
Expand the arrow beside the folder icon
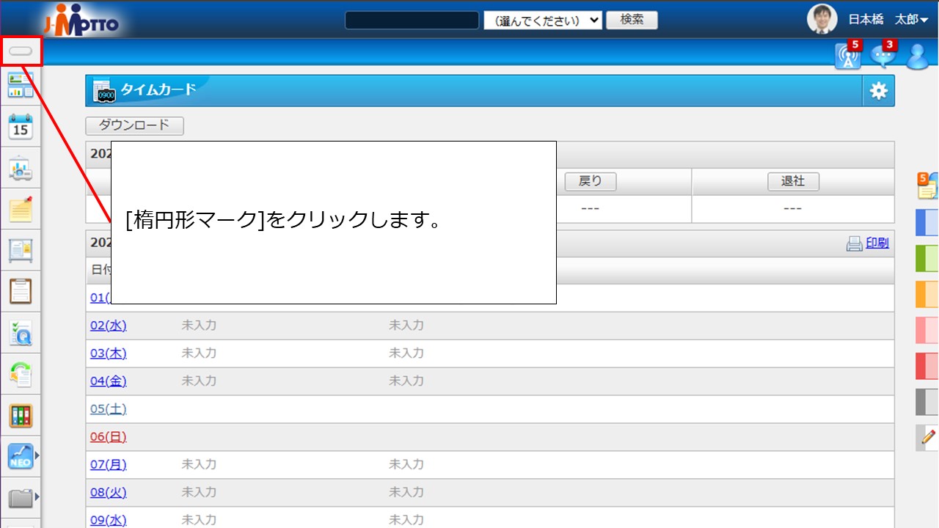pyautogui.click(x=37, y=498)
